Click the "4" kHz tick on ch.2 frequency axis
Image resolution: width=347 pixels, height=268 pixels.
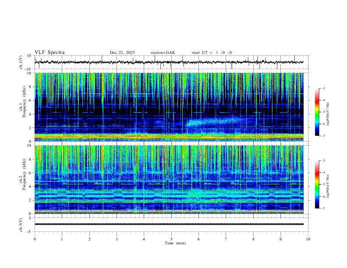[30, 187]
